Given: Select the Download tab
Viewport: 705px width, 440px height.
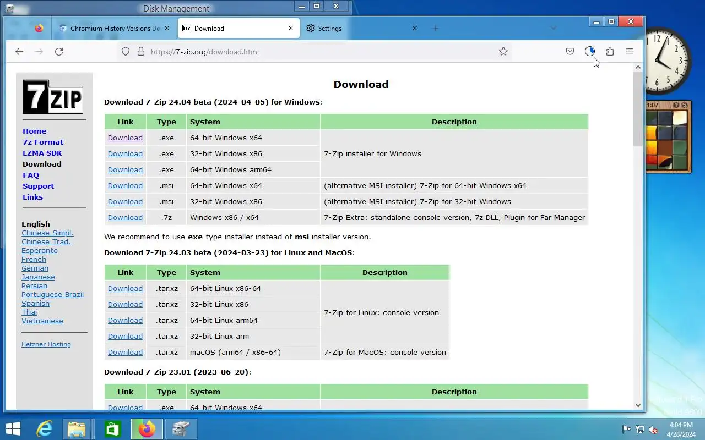Looking at the screenshot, I should click(x=238, y=28).
